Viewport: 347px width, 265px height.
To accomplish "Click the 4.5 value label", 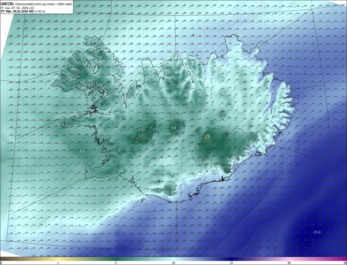I will [227, 167].
